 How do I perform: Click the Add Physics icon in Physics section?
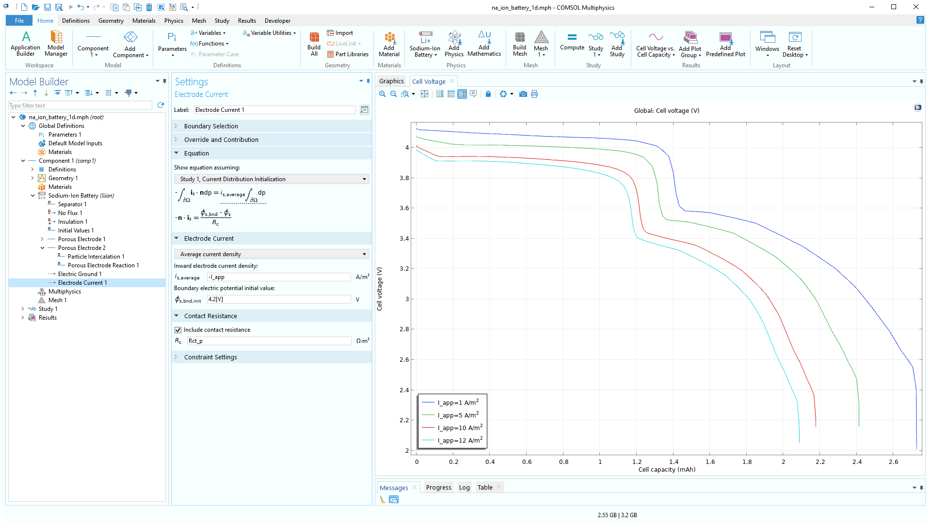coord(454,44)
